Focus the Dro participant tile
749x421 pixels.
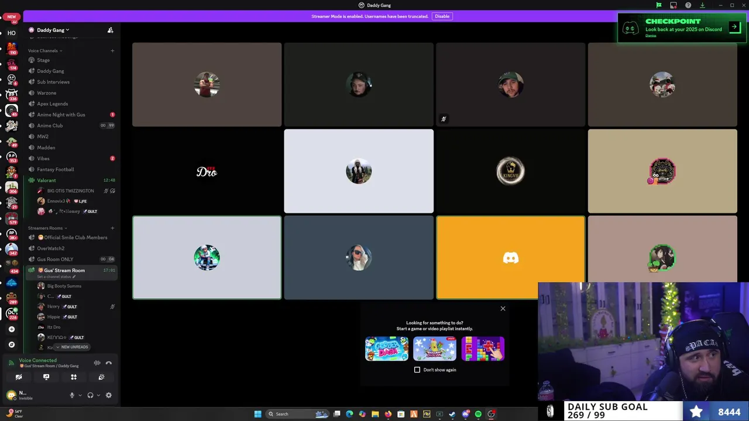(x=207, y=171)
